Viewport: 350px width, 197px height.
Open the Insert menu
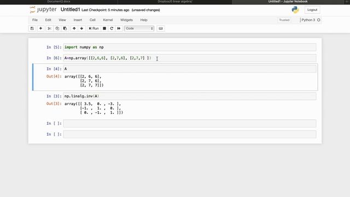click(78, 20)
